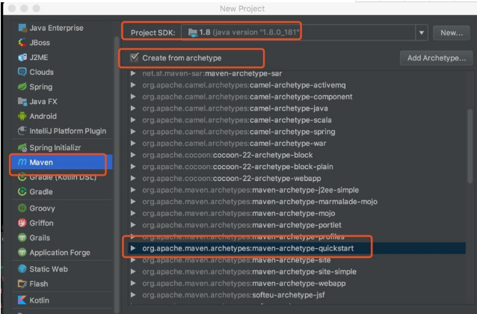Expand maven-archetype-quickstart arrow
Image resolution: width=477 pixels, height=314 pixels.
point(133,248)
